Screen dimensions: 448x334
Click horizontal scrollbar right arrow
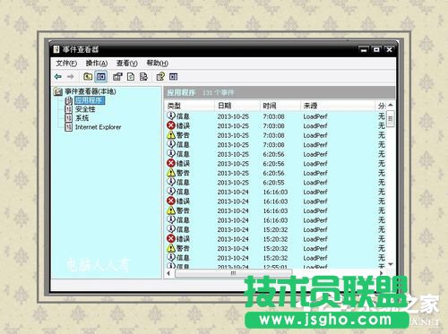[x=382, y=273]
